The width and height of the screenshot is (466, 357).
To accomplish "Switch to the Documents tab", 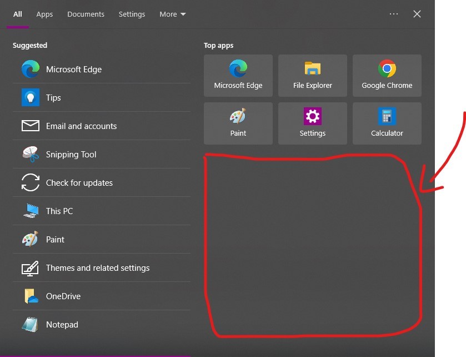I will 86,14.
